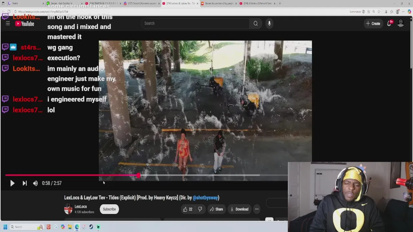Seek using the red progress bar handle

138,175
